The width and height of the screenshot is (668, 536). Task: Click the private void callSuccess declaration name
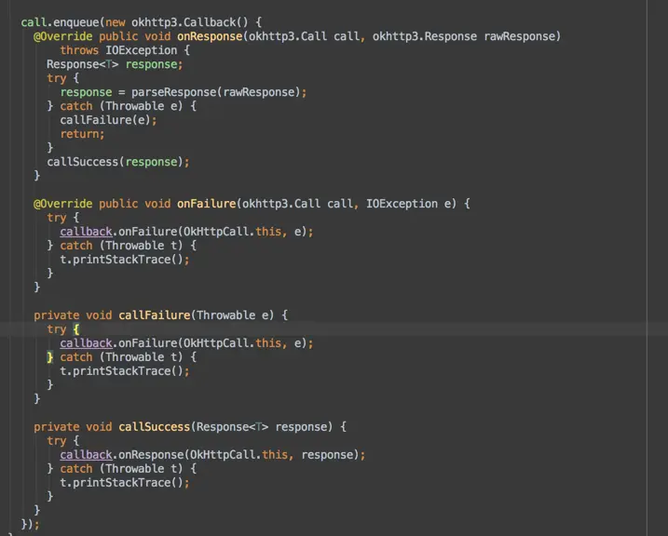tap(155, 427)
